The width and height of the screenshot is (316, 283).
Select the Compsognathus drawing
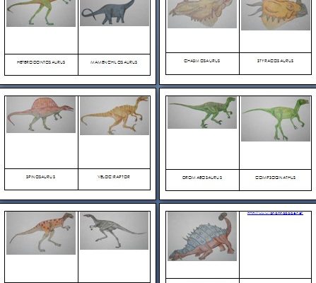pyautogui.click(x=276, y=119)
